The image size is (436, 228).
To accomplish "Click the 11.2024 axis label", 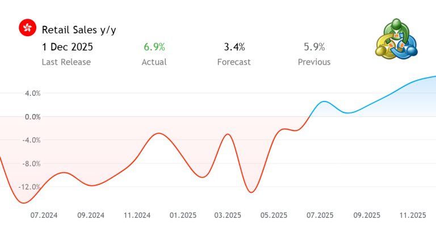I will (x=136, y=216).
